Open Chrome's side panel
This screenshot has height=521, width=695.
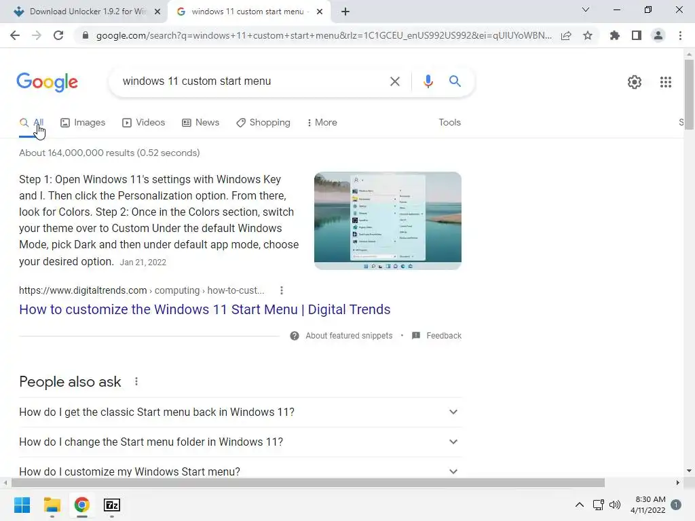point(637,35)
